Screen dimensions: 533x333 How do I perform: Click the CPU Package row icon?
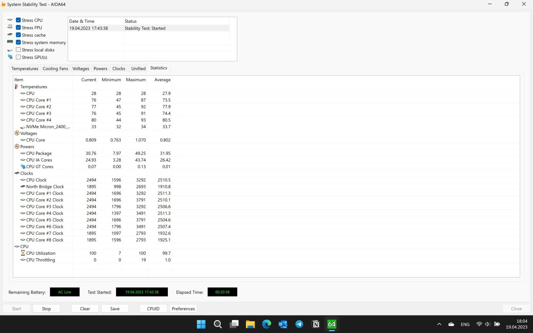click(23, 153)
